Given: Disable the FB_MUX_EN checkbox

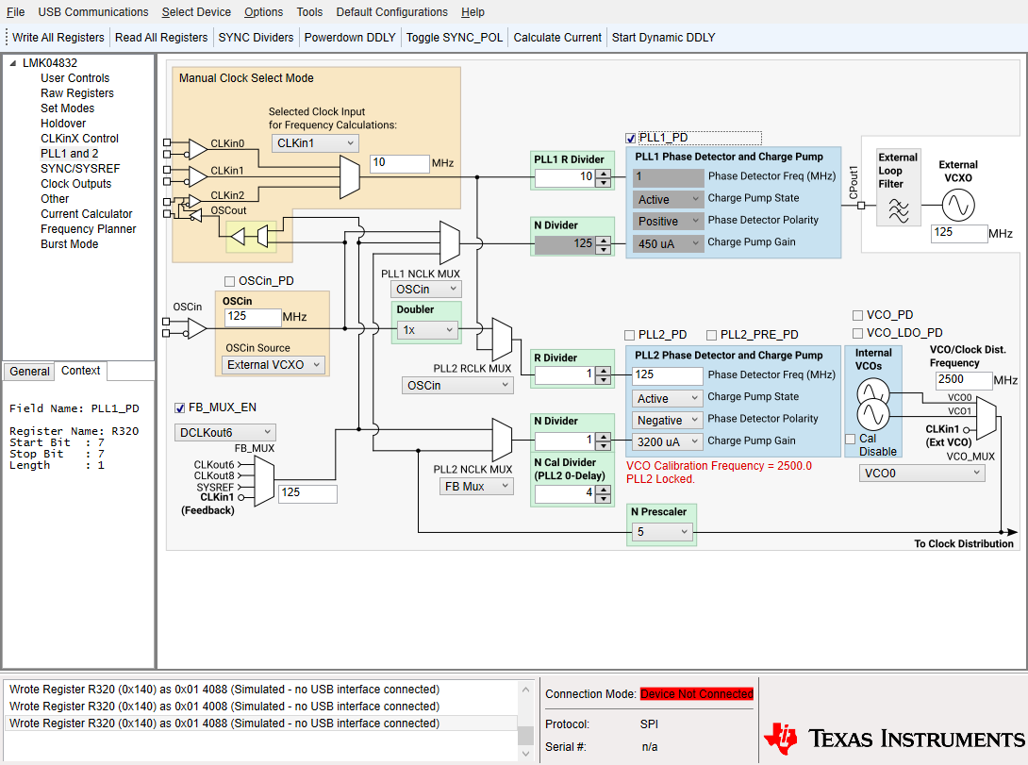Looking at the screenshot, I should tap(179, 407).
